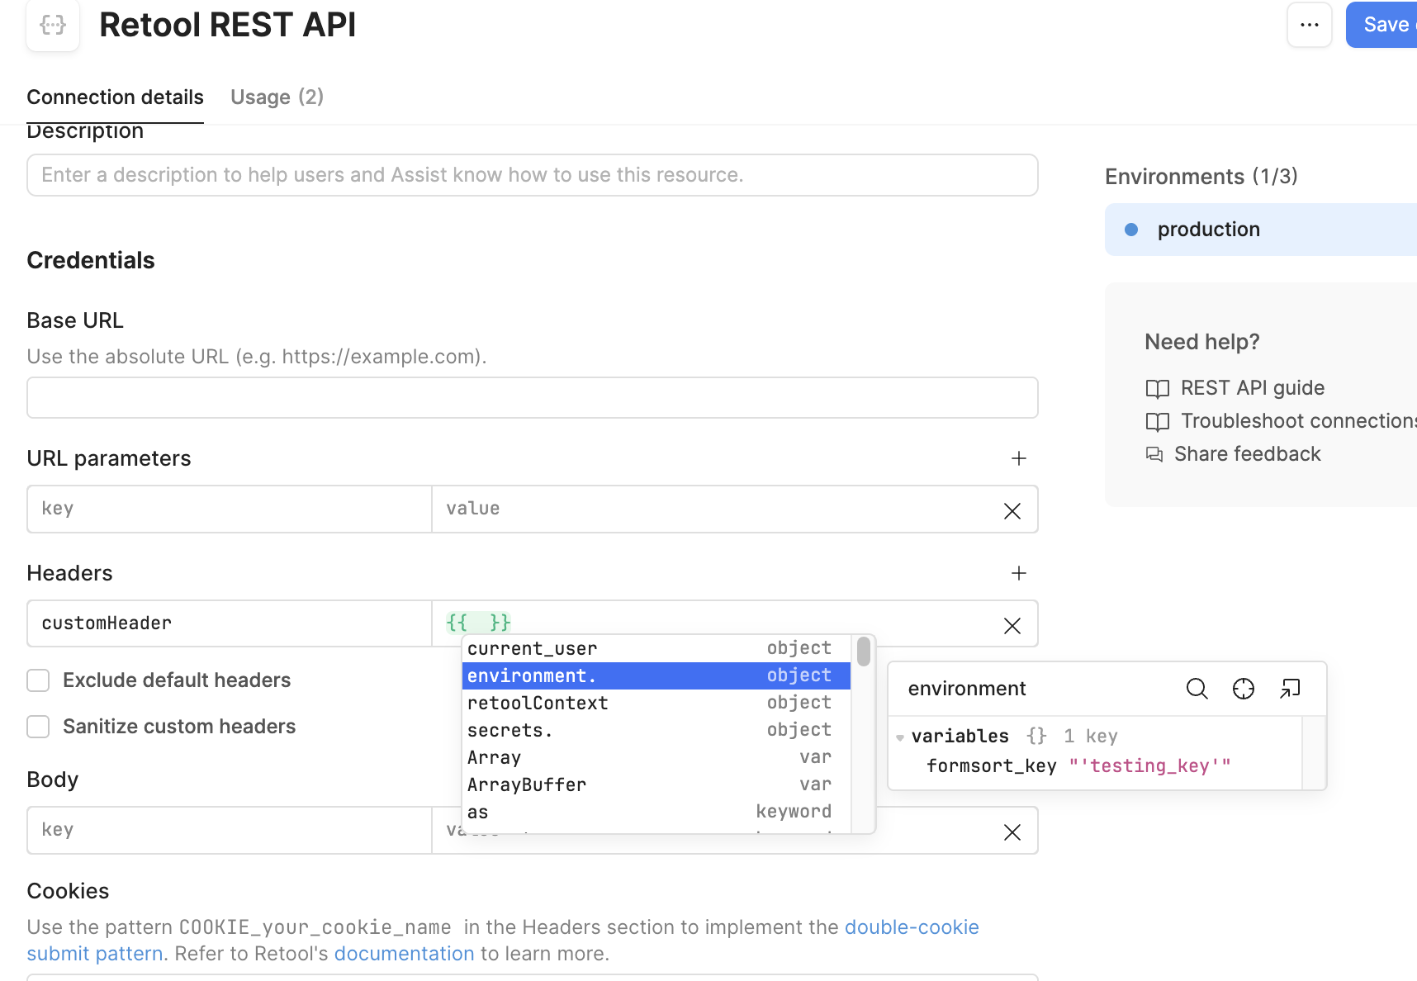Collapse the variables tree node

(900, 737)
